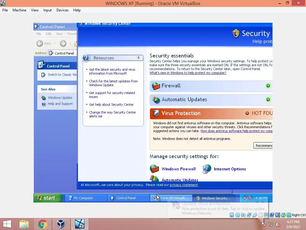Switch to Control Panel taskbar button
306x230 pixels.
point(128,198)
